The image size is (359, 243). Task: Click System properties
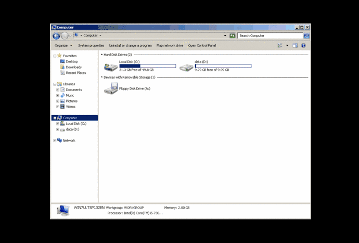tap(91, 45)
